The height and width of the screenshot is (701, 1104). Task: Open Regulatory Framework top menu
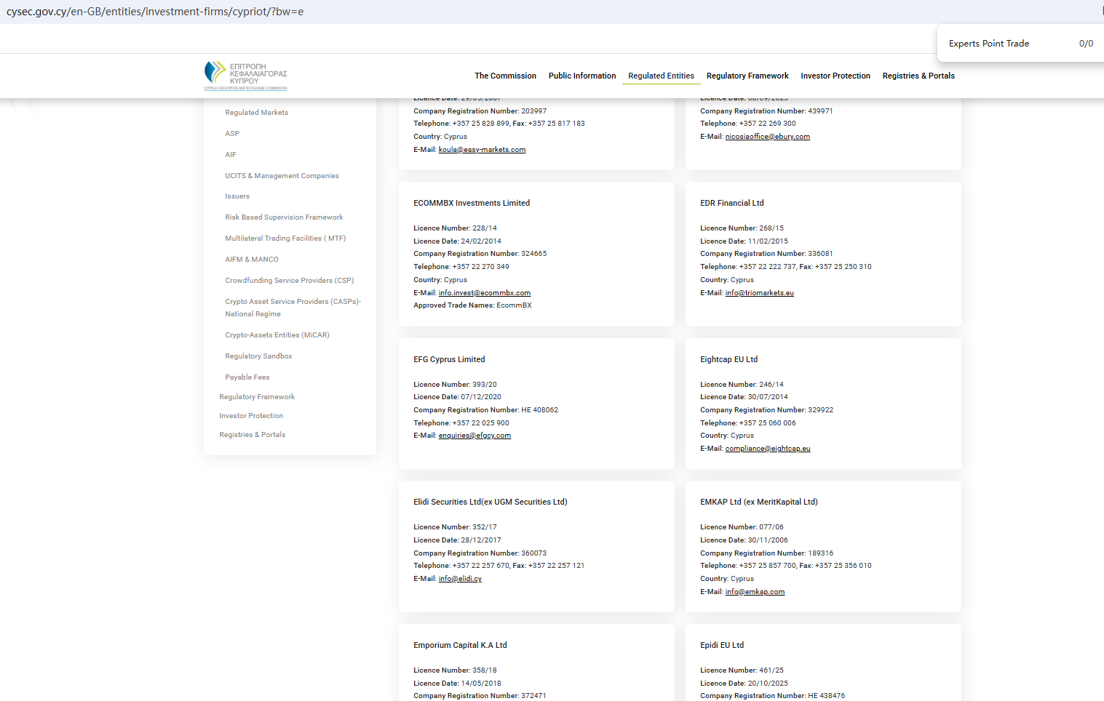tap(747, 76)
